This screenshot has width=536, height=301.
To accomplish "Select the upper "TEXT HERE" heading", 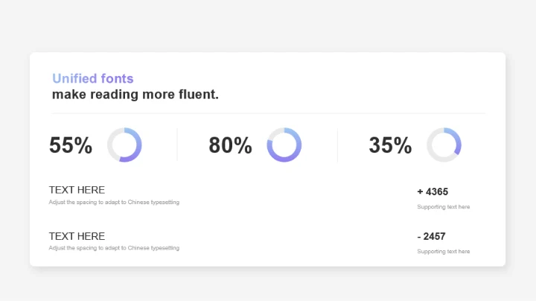I will (x=77, y=190).
